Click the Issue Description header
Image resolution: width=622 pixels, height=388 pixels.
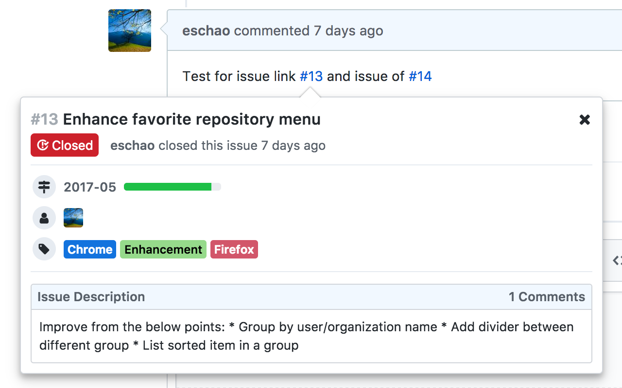(91, 297)
